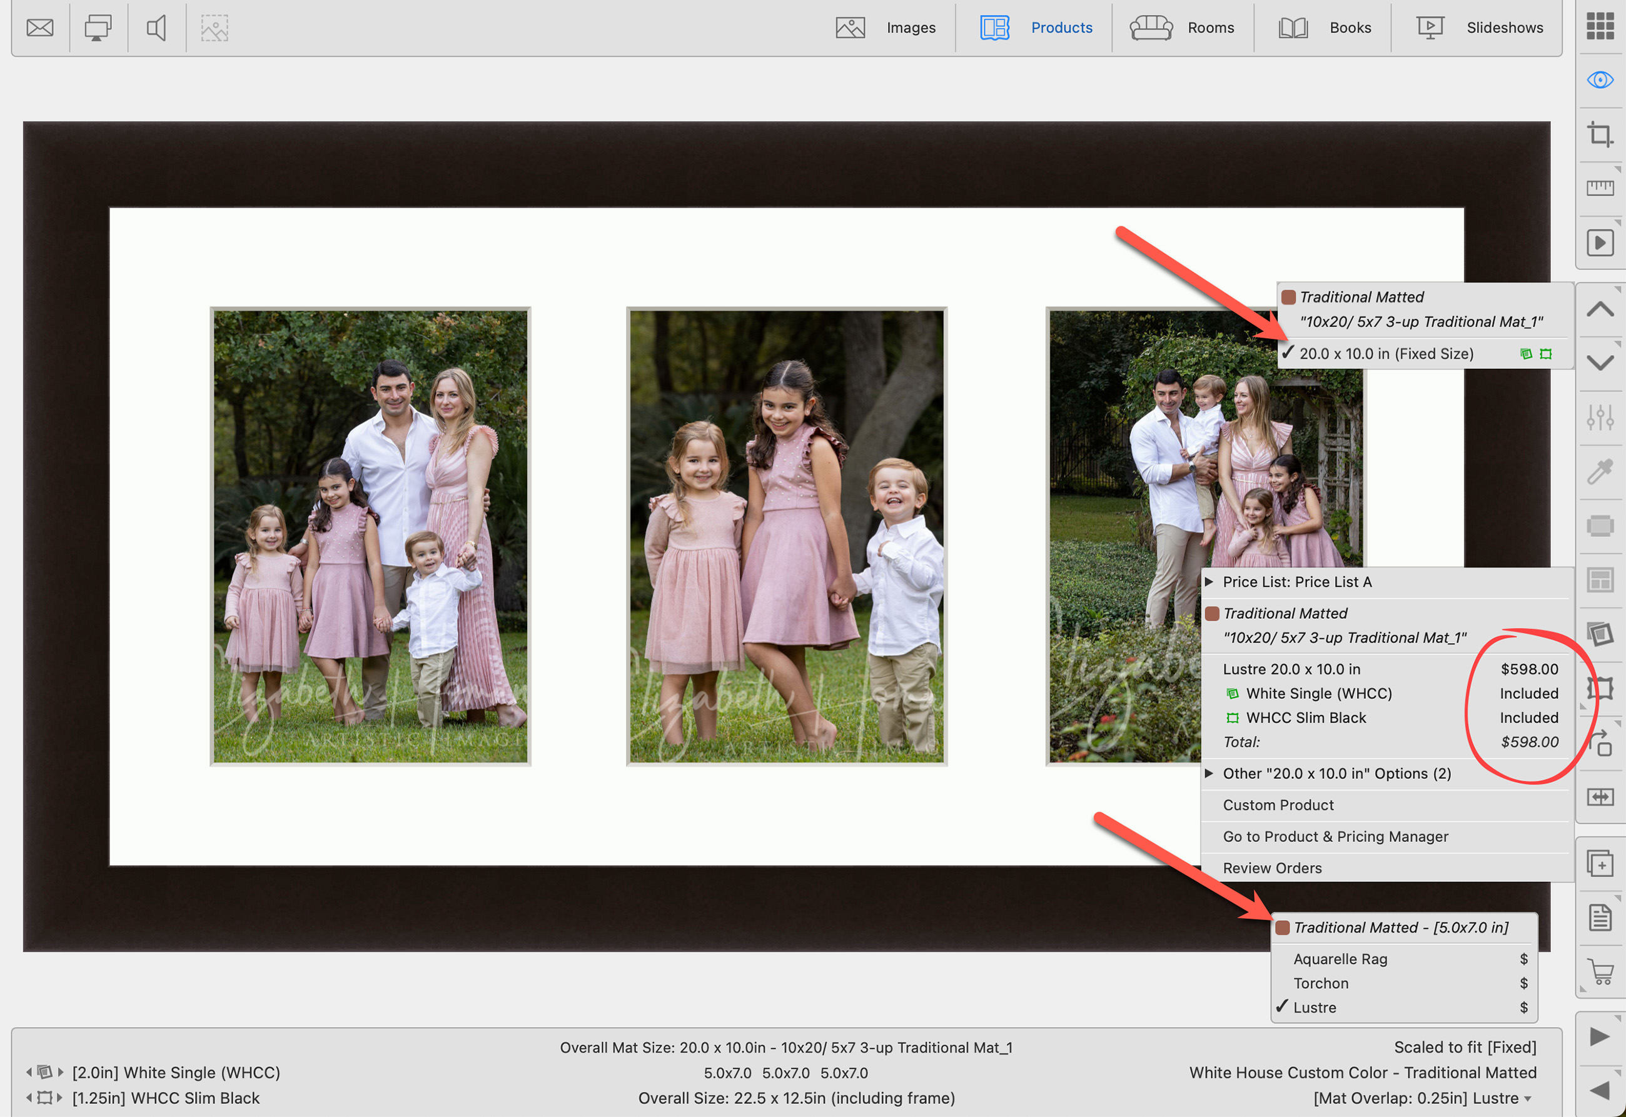Click the eyedropper tool icon
Screen dimensions: 1626x1117
pos(1599,472)
